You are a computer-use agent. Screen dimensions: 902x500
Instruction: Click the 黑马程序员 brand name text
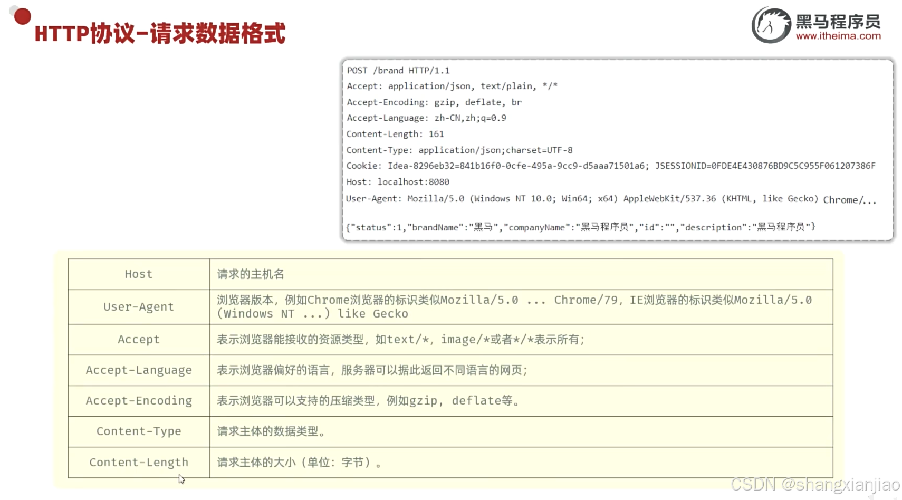click(838, 21)
